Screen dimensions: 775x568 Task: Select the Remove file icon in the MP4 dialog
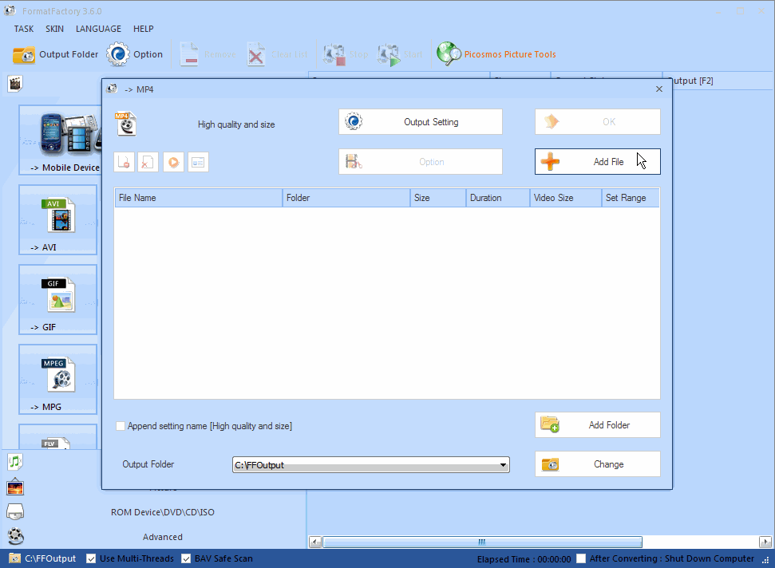click(124, 161)
